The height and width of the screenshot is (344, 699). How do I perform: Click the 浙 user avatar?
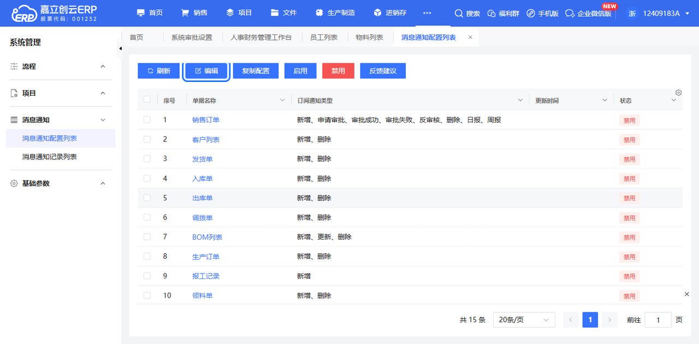pyautogui.click(x=632, y=13)
